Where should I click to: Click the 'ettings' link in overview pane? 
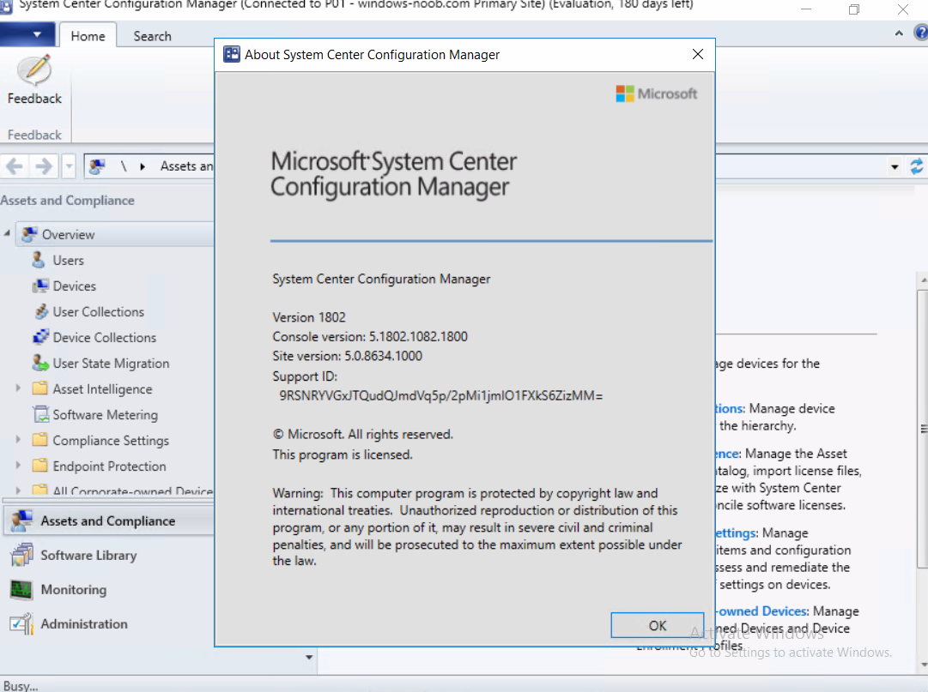[x=737, y=533]
